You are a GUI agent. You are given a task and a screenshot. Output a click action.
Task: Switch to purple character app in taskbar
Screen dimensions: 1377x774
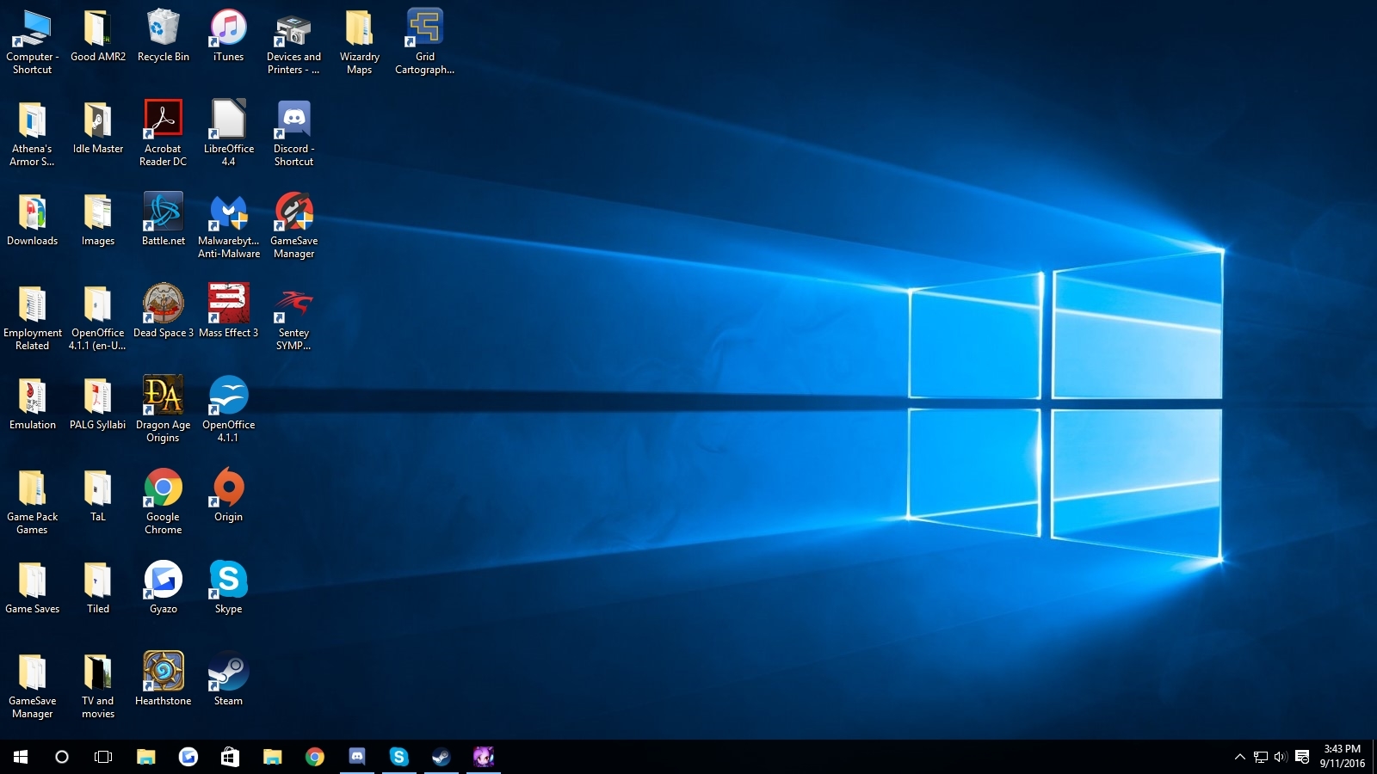[484, 757]
